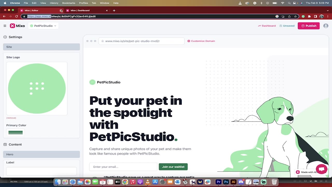Image resolution: width=332 pixels, height=187 pixels.
Task: Click into the Label input field
Action: [41, 171]
